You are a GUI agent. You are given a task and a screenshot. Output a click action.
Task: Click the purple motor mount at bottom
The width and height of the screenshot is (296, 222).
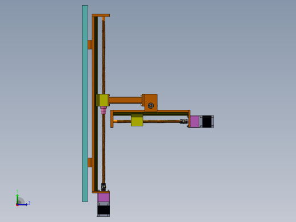coord(104,198)
